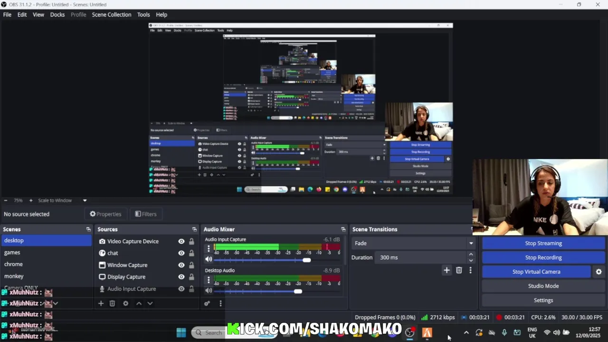Undock the Scenes panel
608x342 pixels.
coord(88,229)
